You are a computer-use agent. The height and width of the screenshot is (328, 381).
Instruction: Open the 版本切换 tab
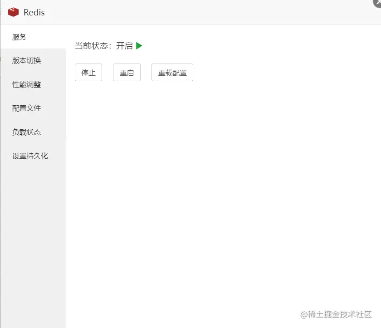33,60
